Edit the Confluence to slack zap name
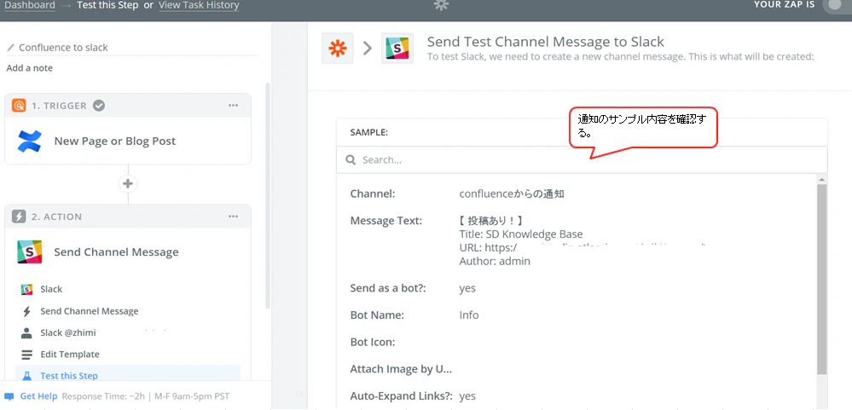This screenshot has width=852, height=410. 63,48
